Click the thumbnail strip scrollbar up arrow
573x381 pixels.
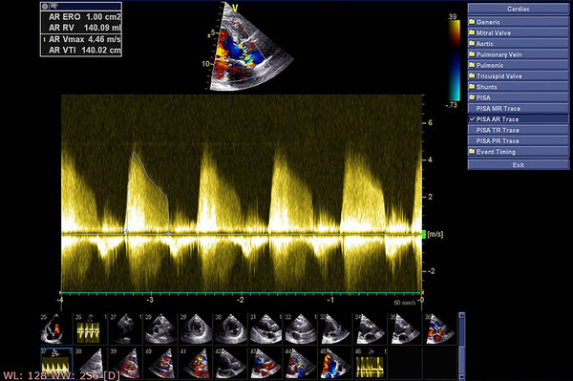(462, 316)
